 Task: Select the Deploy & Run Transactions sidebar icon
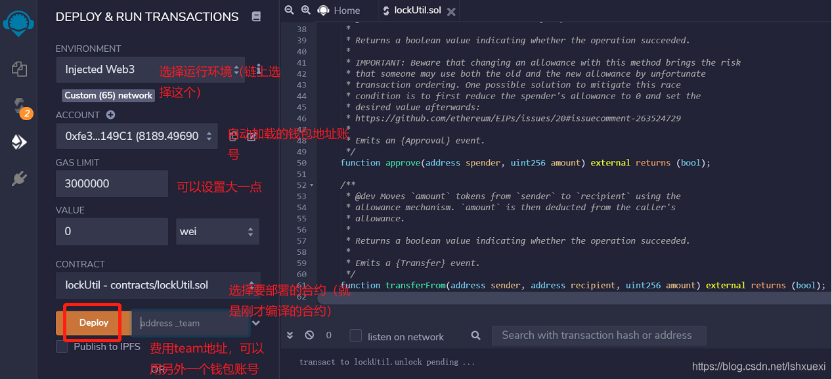pyautogui.click(x=19, y=142)
